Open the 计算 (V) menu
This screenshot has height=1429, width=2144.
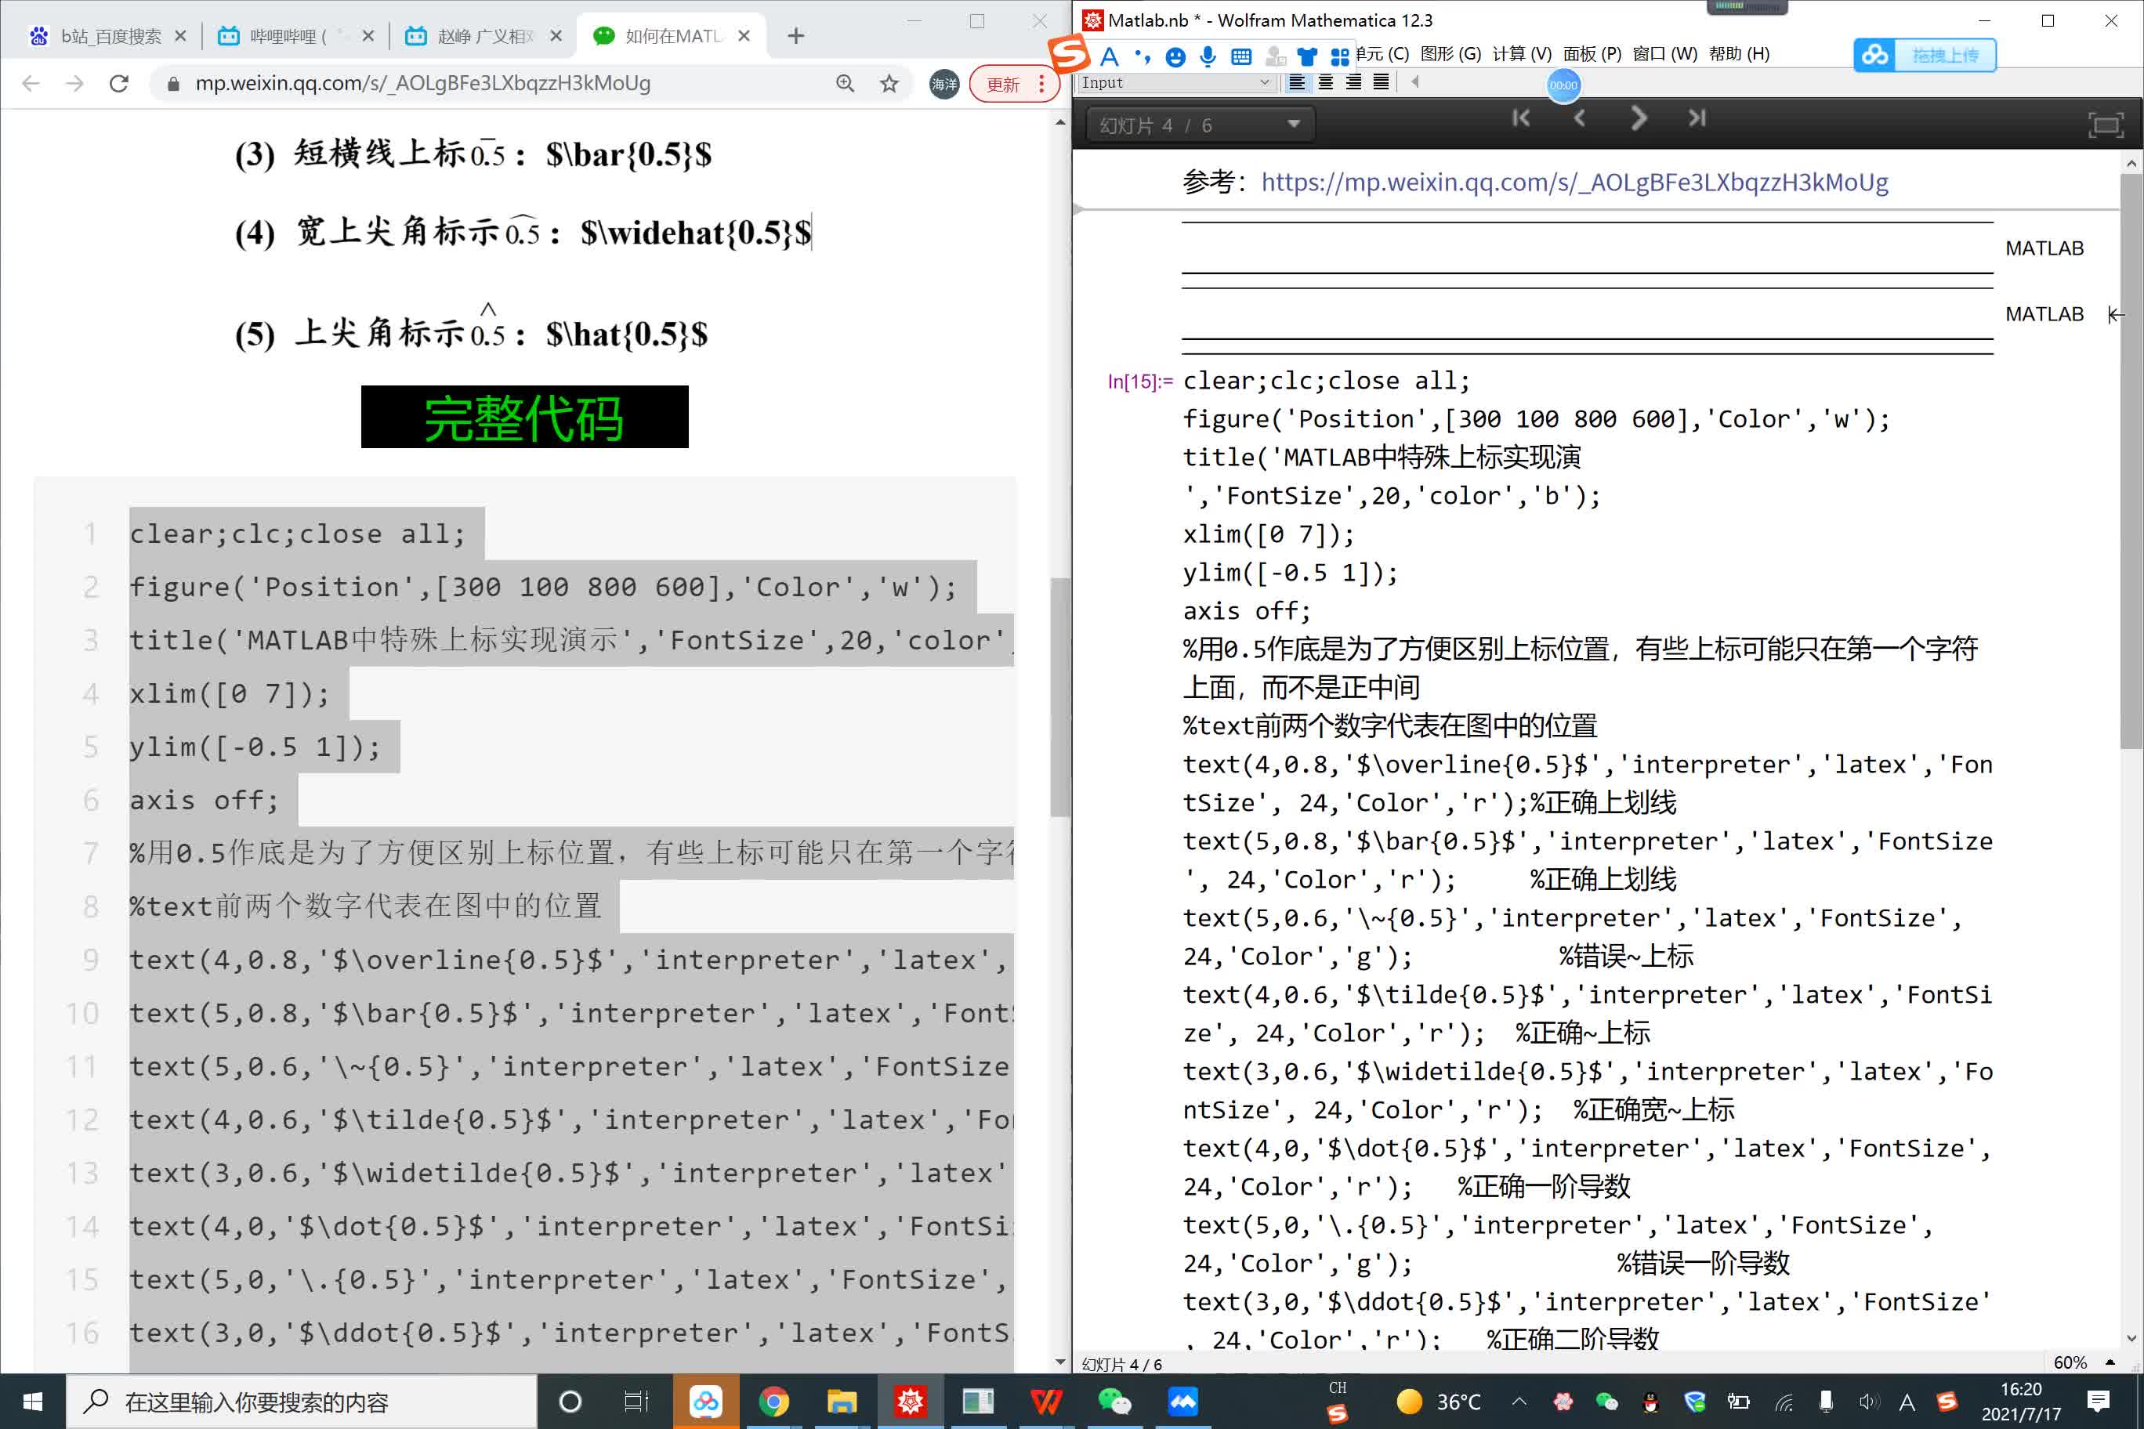[1521, 54]
